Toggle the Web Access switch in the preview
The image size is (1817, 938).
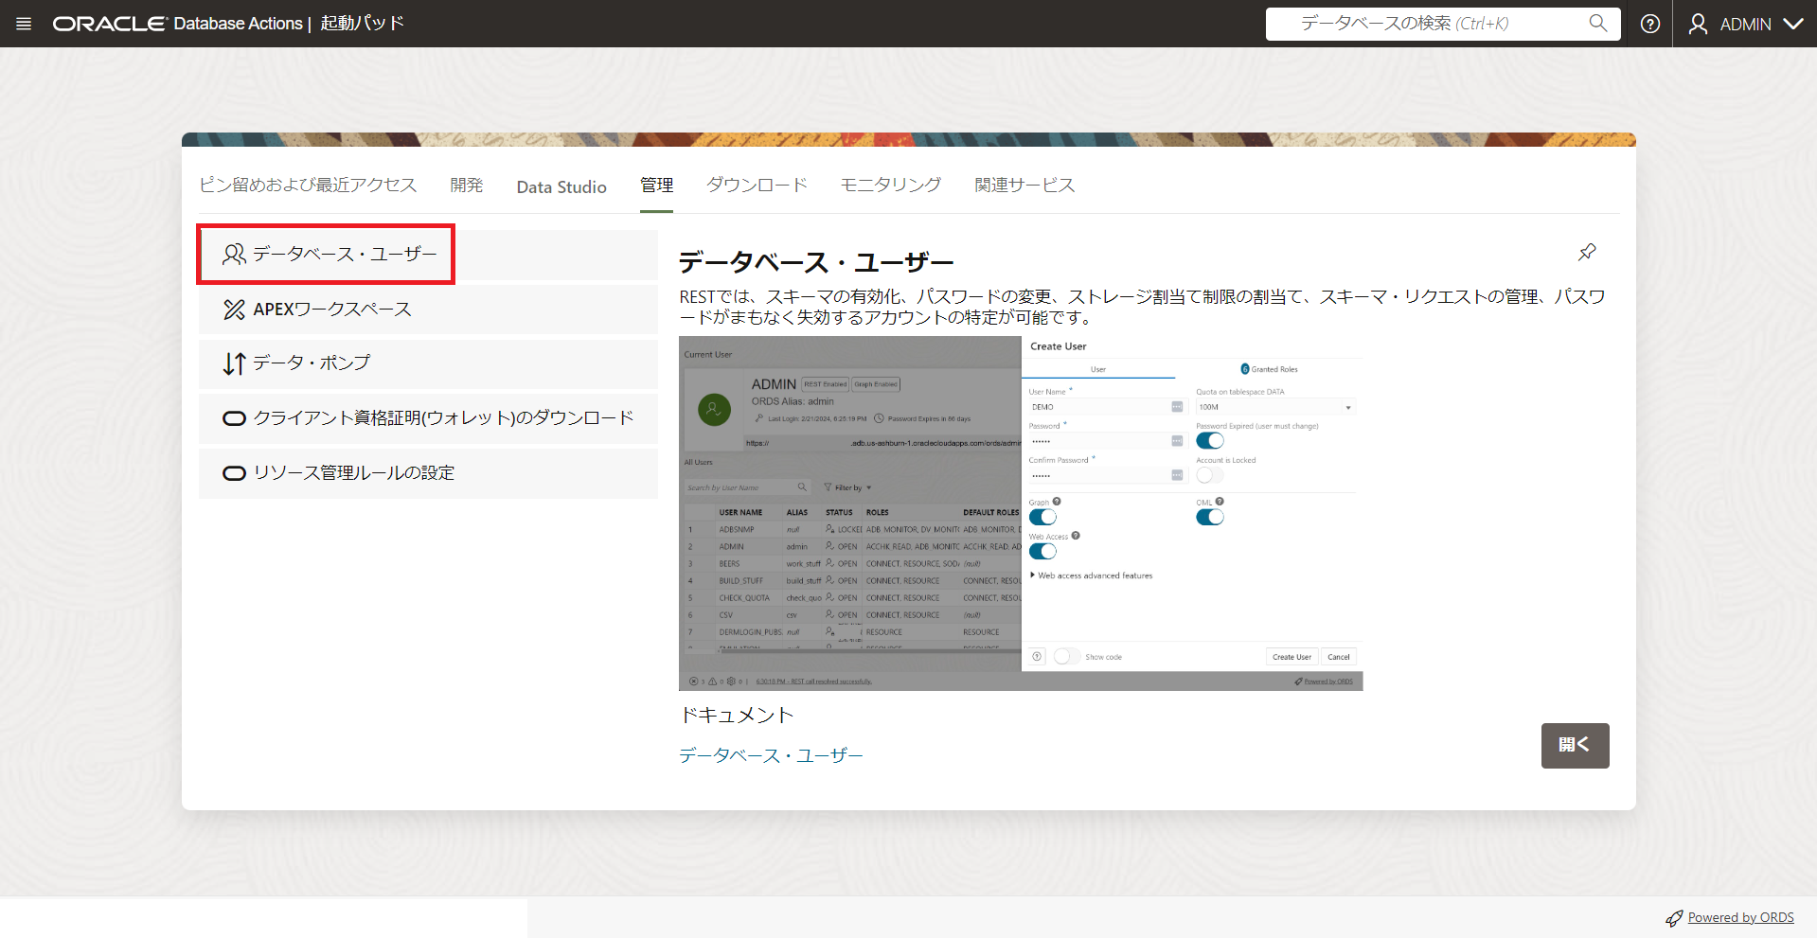pos(1042,551)
